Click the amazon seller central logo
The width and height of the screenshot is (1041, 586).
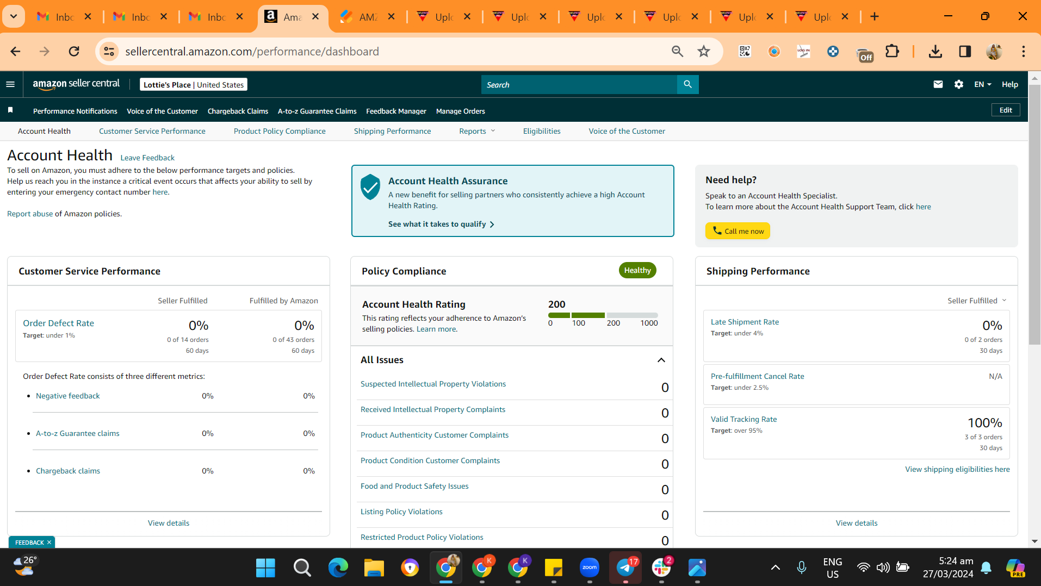[x=76, y=84]
